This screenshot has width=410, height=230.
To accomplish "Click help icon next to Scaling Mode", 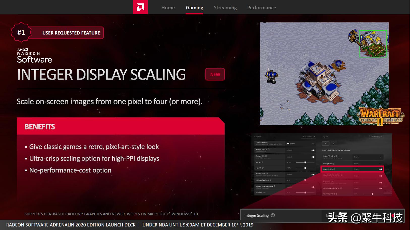I will 333,164.
